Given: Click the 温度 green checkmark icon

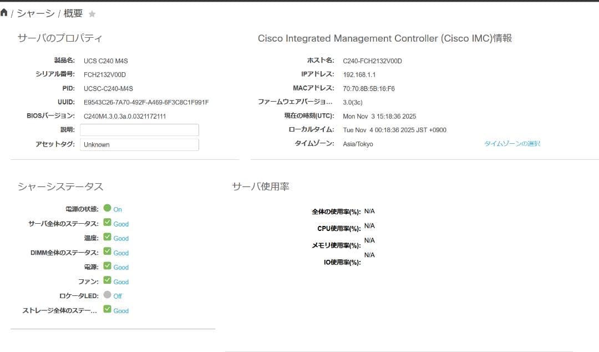Looking at the screenshot, I should click(x=108, y=238).
